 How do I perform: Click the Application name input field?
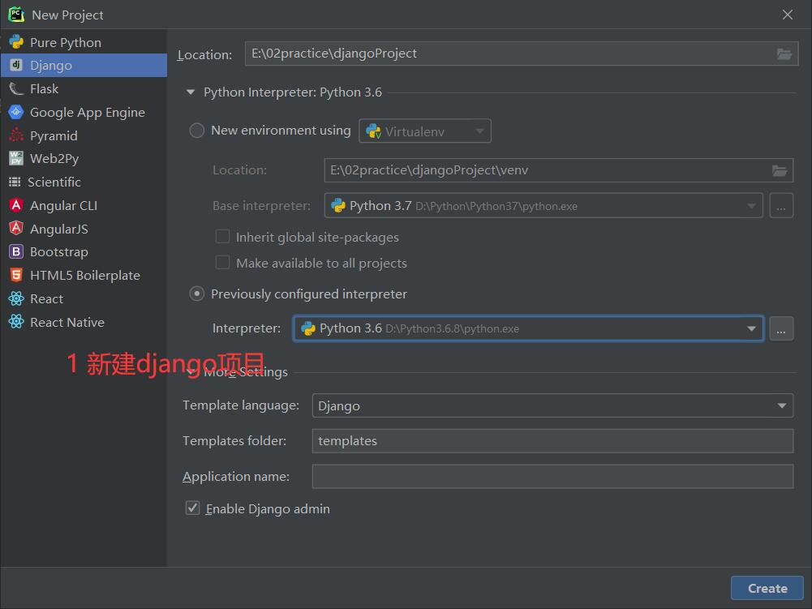coord(552,477)
